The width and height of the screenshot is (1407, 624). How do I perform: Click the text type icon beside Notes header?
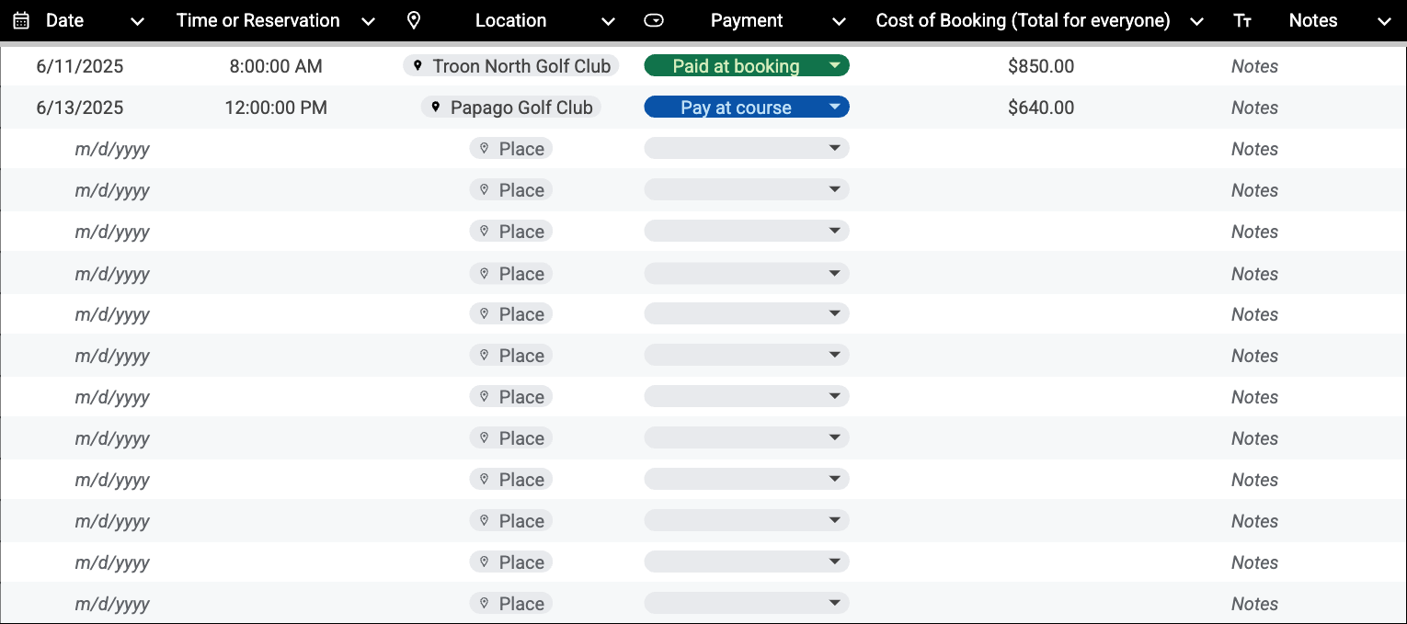pos(1242,21)
